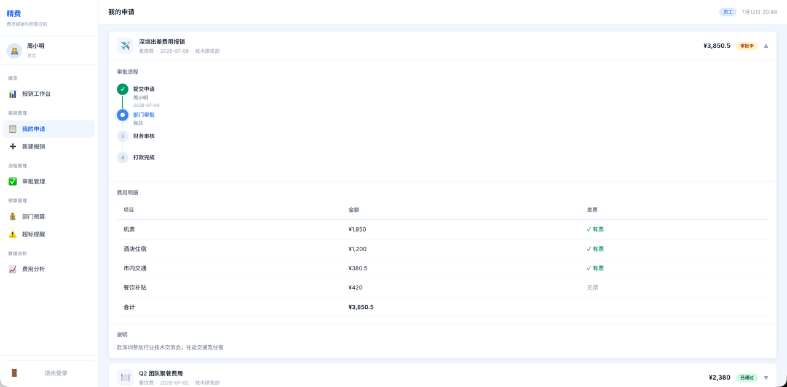Click the 深圳出差费用报销 title
Viewport: 787px width, 387px height.
coord(162,42)
